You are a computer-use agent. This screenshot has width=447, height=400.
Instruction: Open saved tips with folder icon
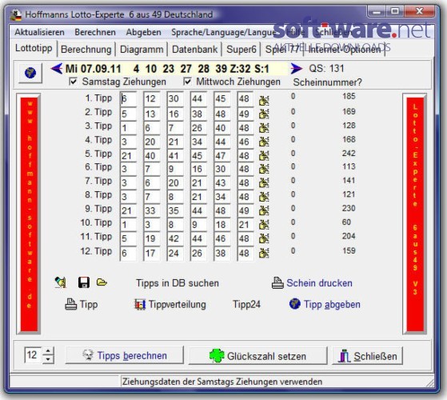102,282
